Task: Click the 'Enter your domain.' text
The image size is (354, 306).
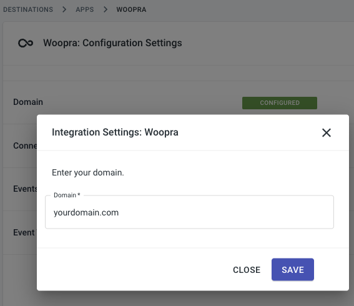Action: point(88,172)
